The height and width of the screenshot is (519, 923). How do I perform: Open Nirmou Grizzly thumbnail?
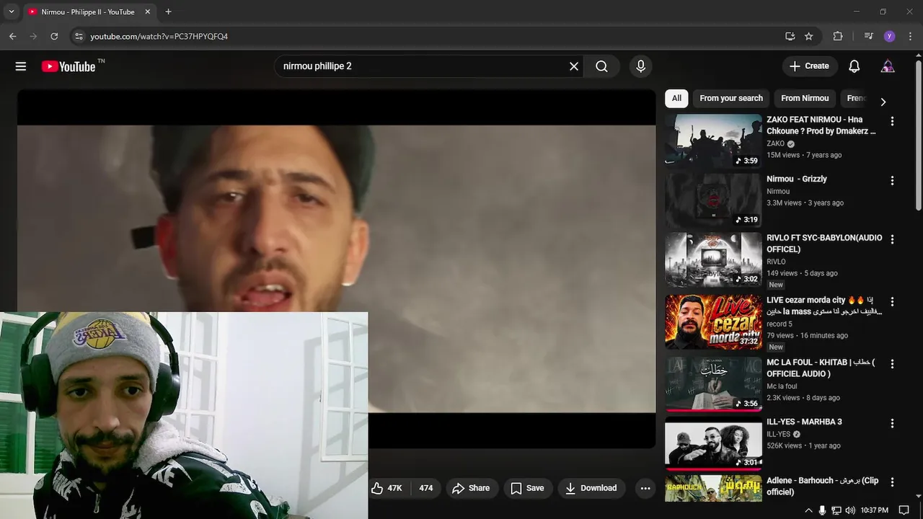coord(713,200)
